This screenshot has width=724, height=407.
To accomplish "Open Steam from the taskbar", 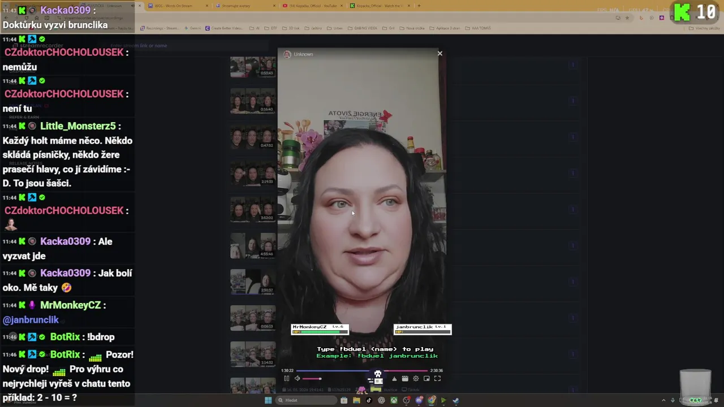I will (456, 400).
